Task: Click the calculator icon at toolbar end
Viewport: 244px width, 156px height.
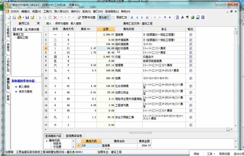Action: (203, 17)
